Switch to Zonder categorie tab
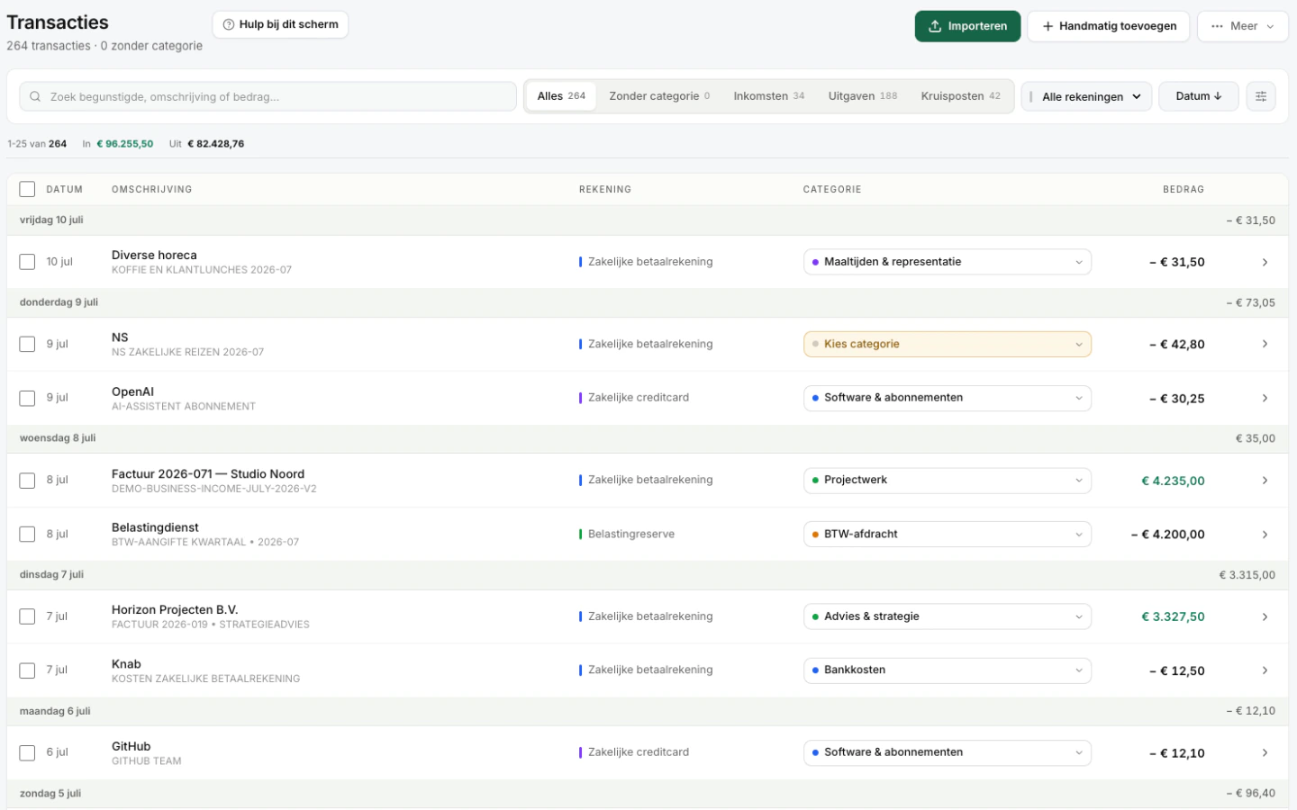1297x810 pixels. (659, 96)
